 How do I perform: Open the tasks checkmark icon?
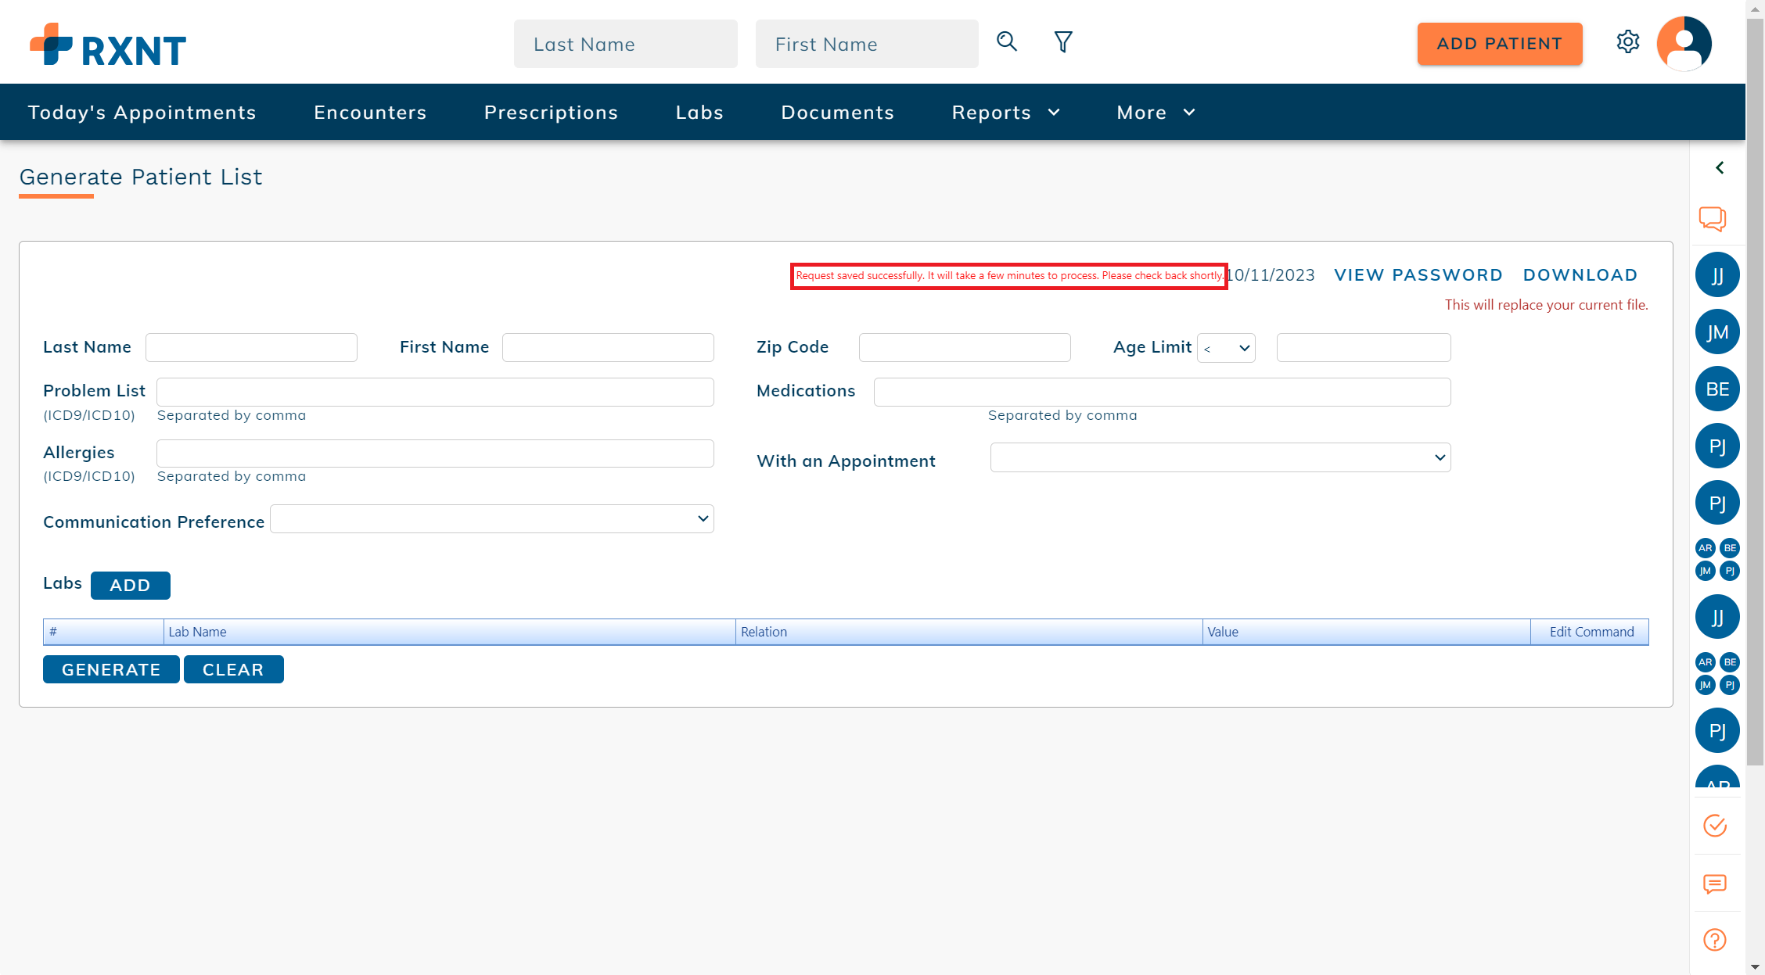point(1713,826)
